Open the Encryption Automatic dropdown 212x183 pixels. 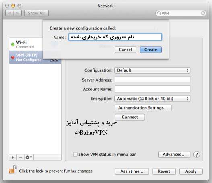[152, 99]
